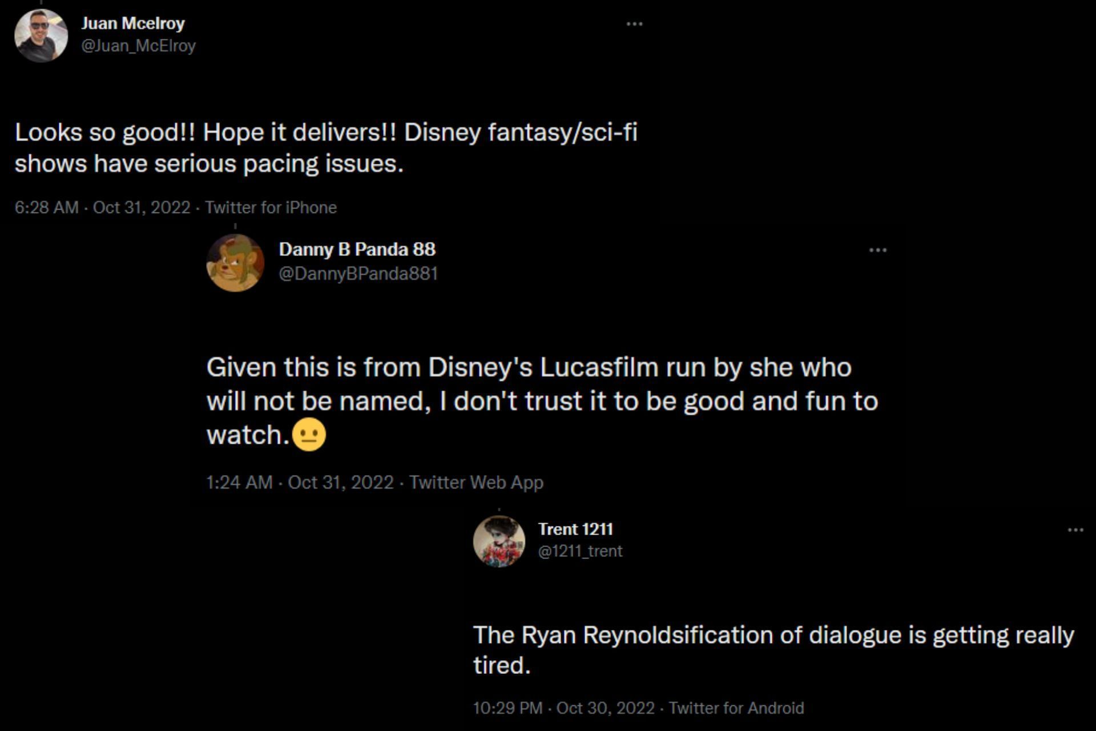The height and width of the screenshot is (731, 1096).
Task: Open the Trent 1211 display name
Action: point(575,529)
